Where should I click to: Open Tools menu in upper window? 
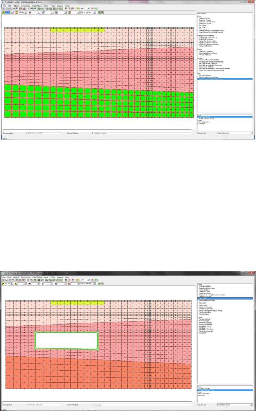pyautogui.click(x=53, y=6)
